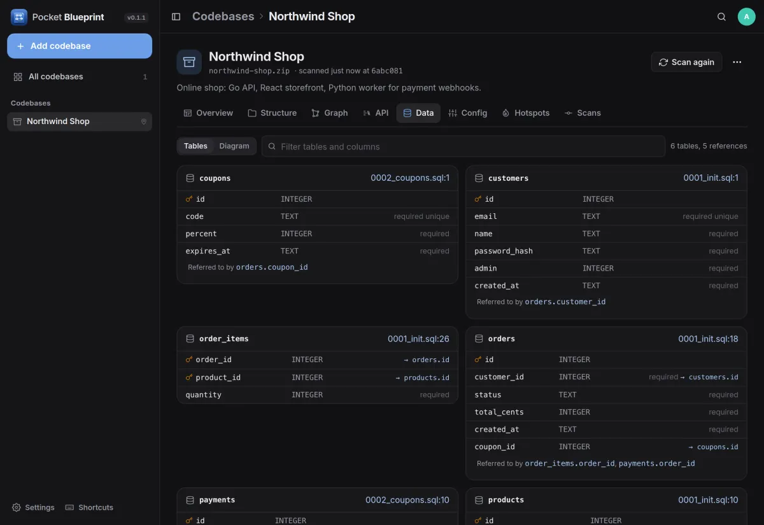The height and width of the screenshot is (525, 764).
Task: Click the key icon beside order_id
Action: coord(189,360)
